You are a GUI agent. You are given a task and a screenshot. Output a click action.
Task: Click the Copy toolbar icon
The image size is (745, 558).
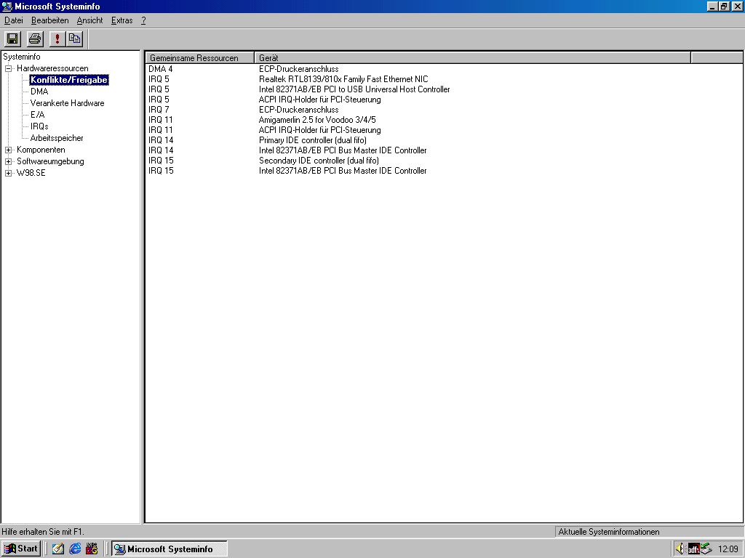[75, 39]
